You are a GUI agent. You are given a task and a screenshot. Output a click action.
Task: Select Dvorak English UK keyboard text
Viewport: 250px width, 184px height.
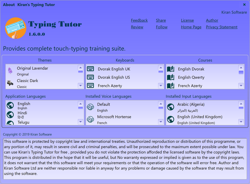tap(114, 69)
